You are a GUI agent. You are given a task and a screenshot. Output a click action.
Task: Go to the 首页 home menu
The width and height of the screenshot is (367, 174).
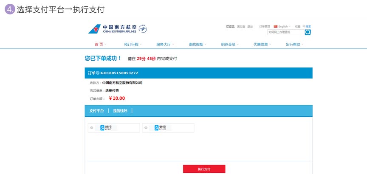pyautogui.click(x=100, y=44)
